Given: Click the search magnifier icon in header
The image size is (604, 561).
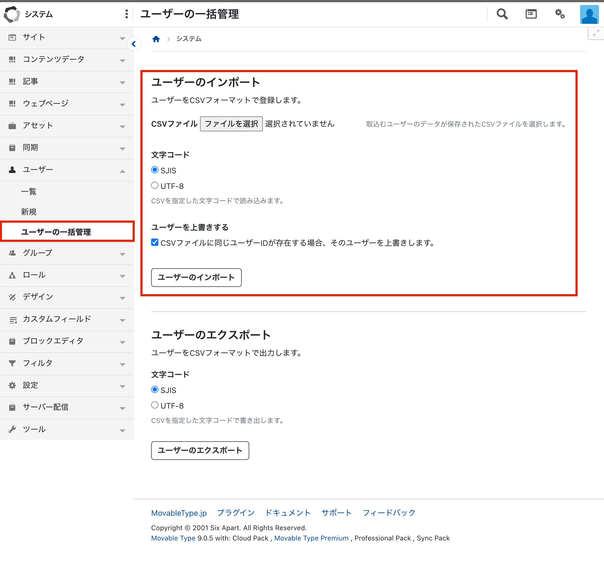Looking at the screenshot, I should coord(502,14).
